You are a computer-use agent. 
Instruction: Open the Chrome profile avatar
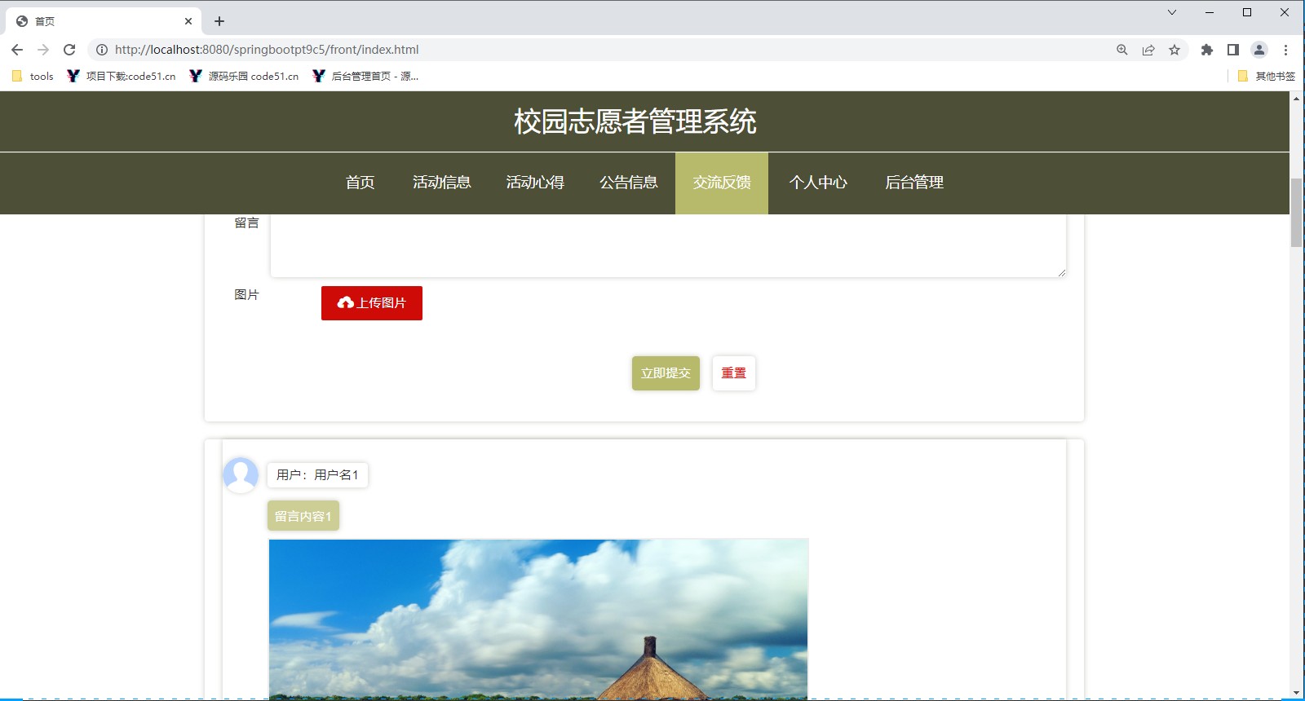(1259, 50)
